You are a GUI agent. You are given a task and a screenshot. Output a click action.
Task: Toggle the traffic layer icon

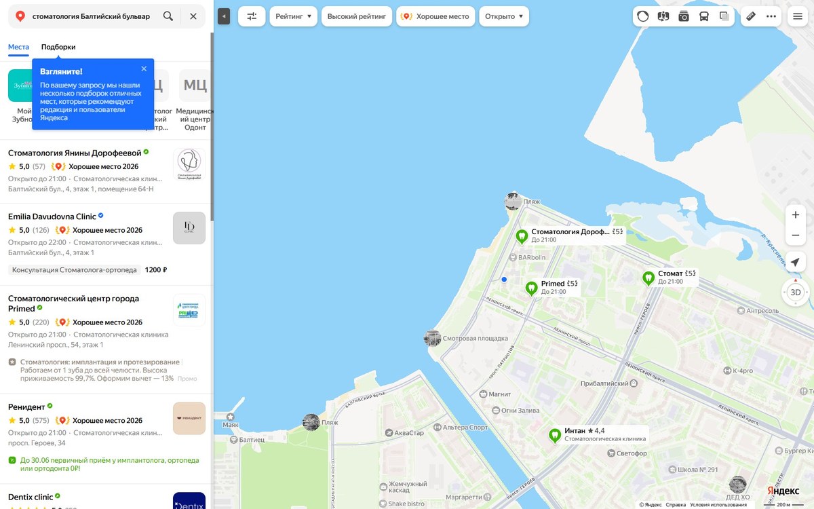(x=643, y=16)
